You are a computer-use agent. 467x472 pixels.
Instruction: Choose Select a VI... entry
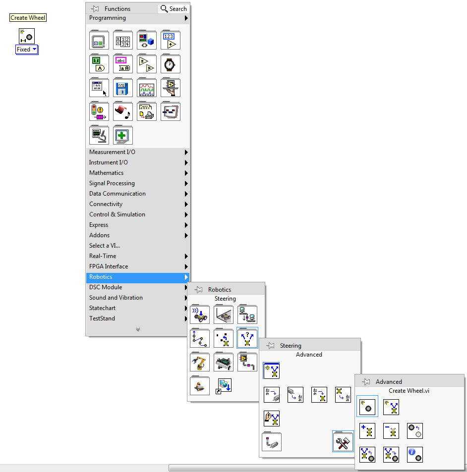click(x=138, y=246)
